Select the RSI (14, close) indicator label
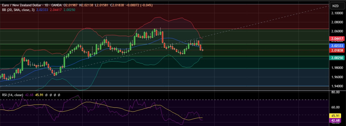The image size is (346, 126). pyautogui.click(x=13, y=95)
